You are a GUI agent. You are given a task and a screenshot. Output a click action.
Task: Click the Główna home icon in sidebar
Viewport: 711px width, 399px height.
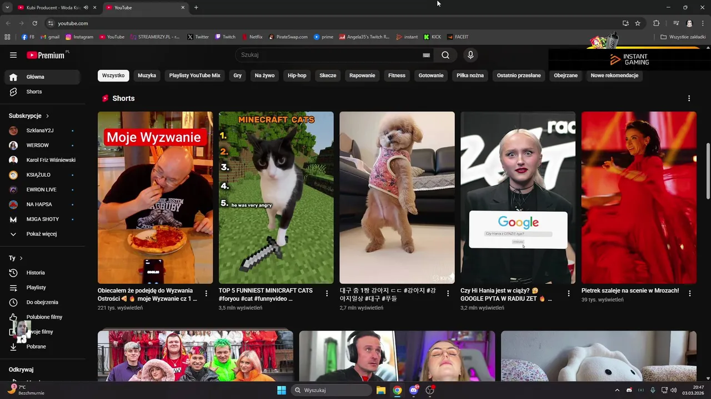click(13, 77)
